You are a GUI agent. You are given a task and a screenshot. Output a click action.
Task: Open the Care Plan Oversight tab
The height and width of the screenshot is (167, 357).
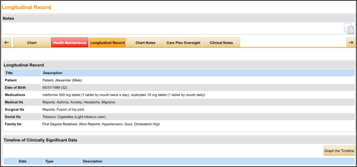183,43
